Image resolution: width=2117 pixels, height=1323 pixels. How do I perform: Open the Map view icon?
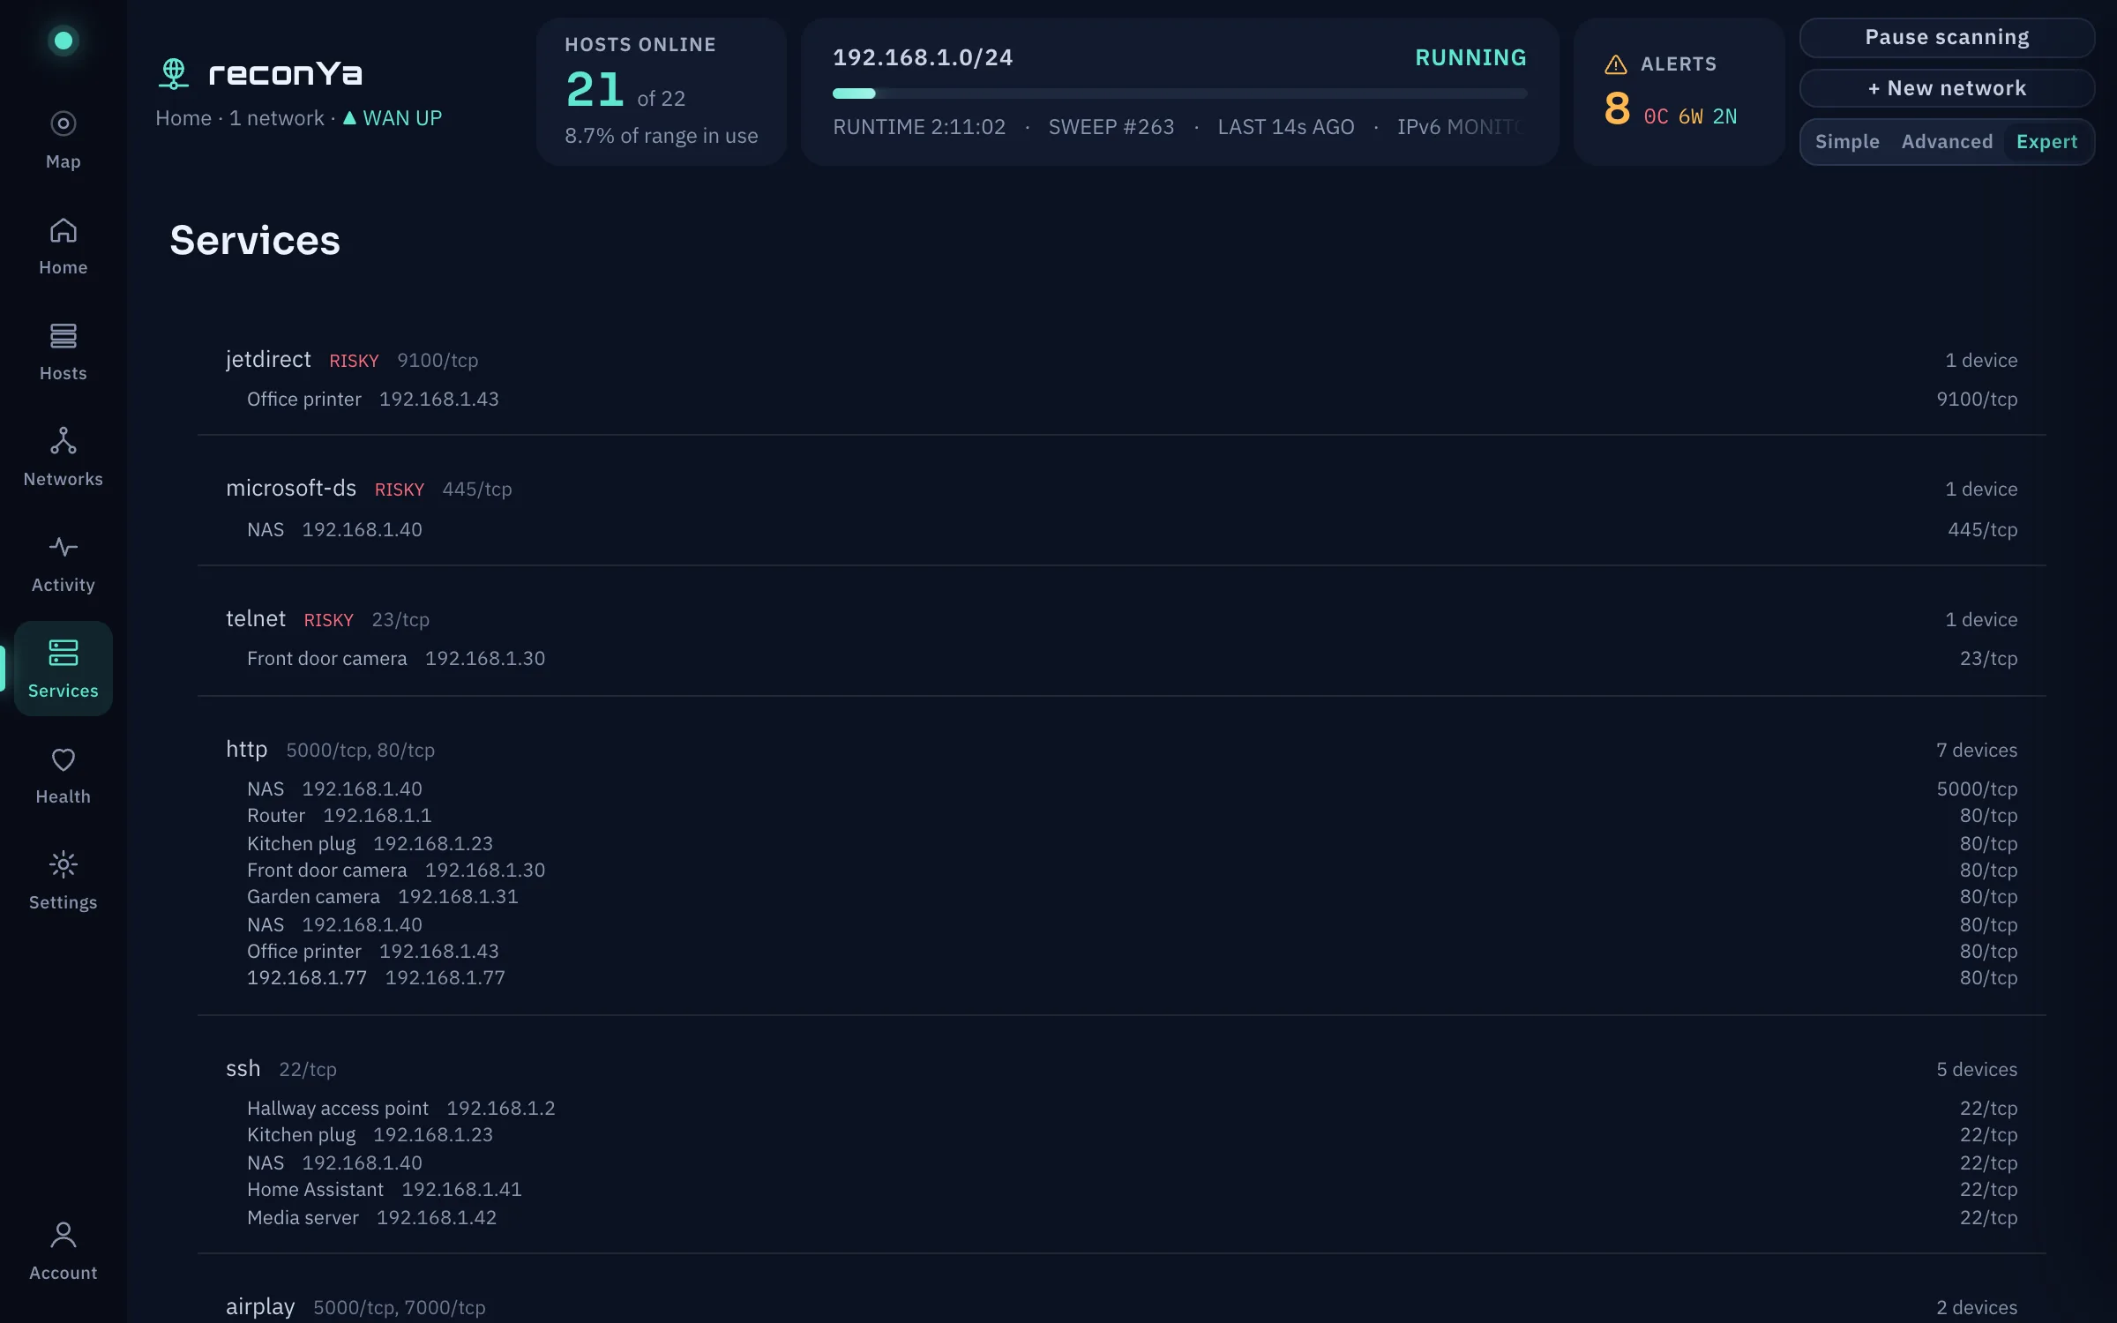(63, 123)
